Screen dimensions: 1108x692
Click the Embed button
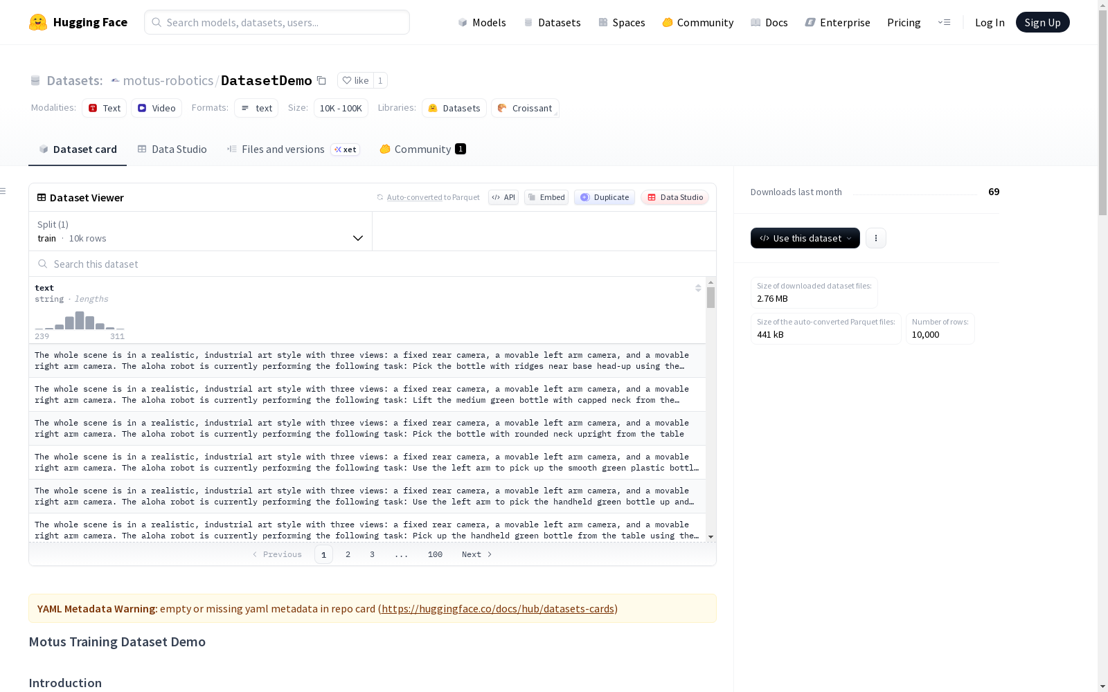pyautogui.click(x=546, y=197)
